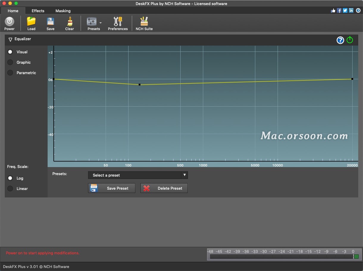Screen dimensions: 363x271
Task: Click the EQ curve start point at 0dB
Action: 54,79
